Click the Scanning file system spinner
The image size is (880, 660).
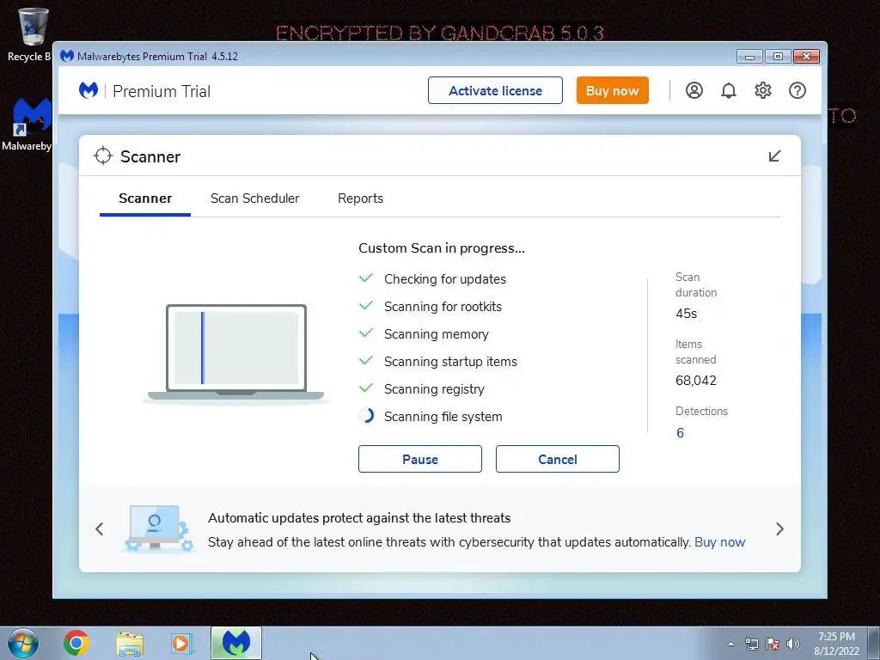tap(366, 416)
